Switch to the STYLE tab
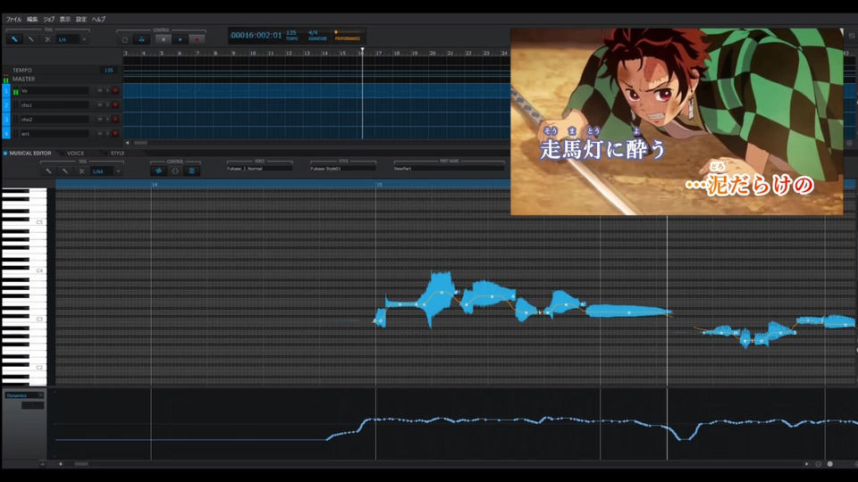Screen dimensions: 858x482 (x=118, y=154)
